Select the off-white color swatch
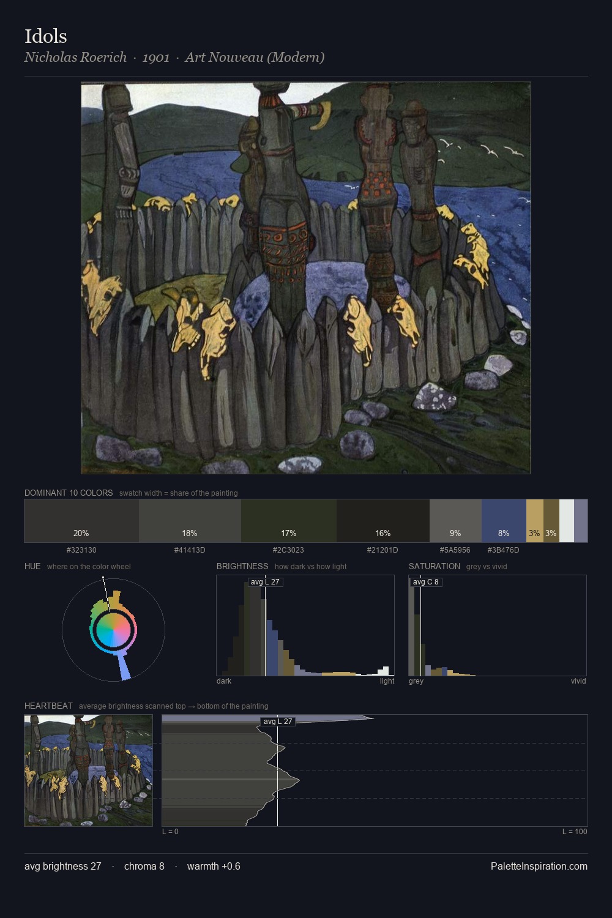The image size is (612, 918). tap(567, 521)
